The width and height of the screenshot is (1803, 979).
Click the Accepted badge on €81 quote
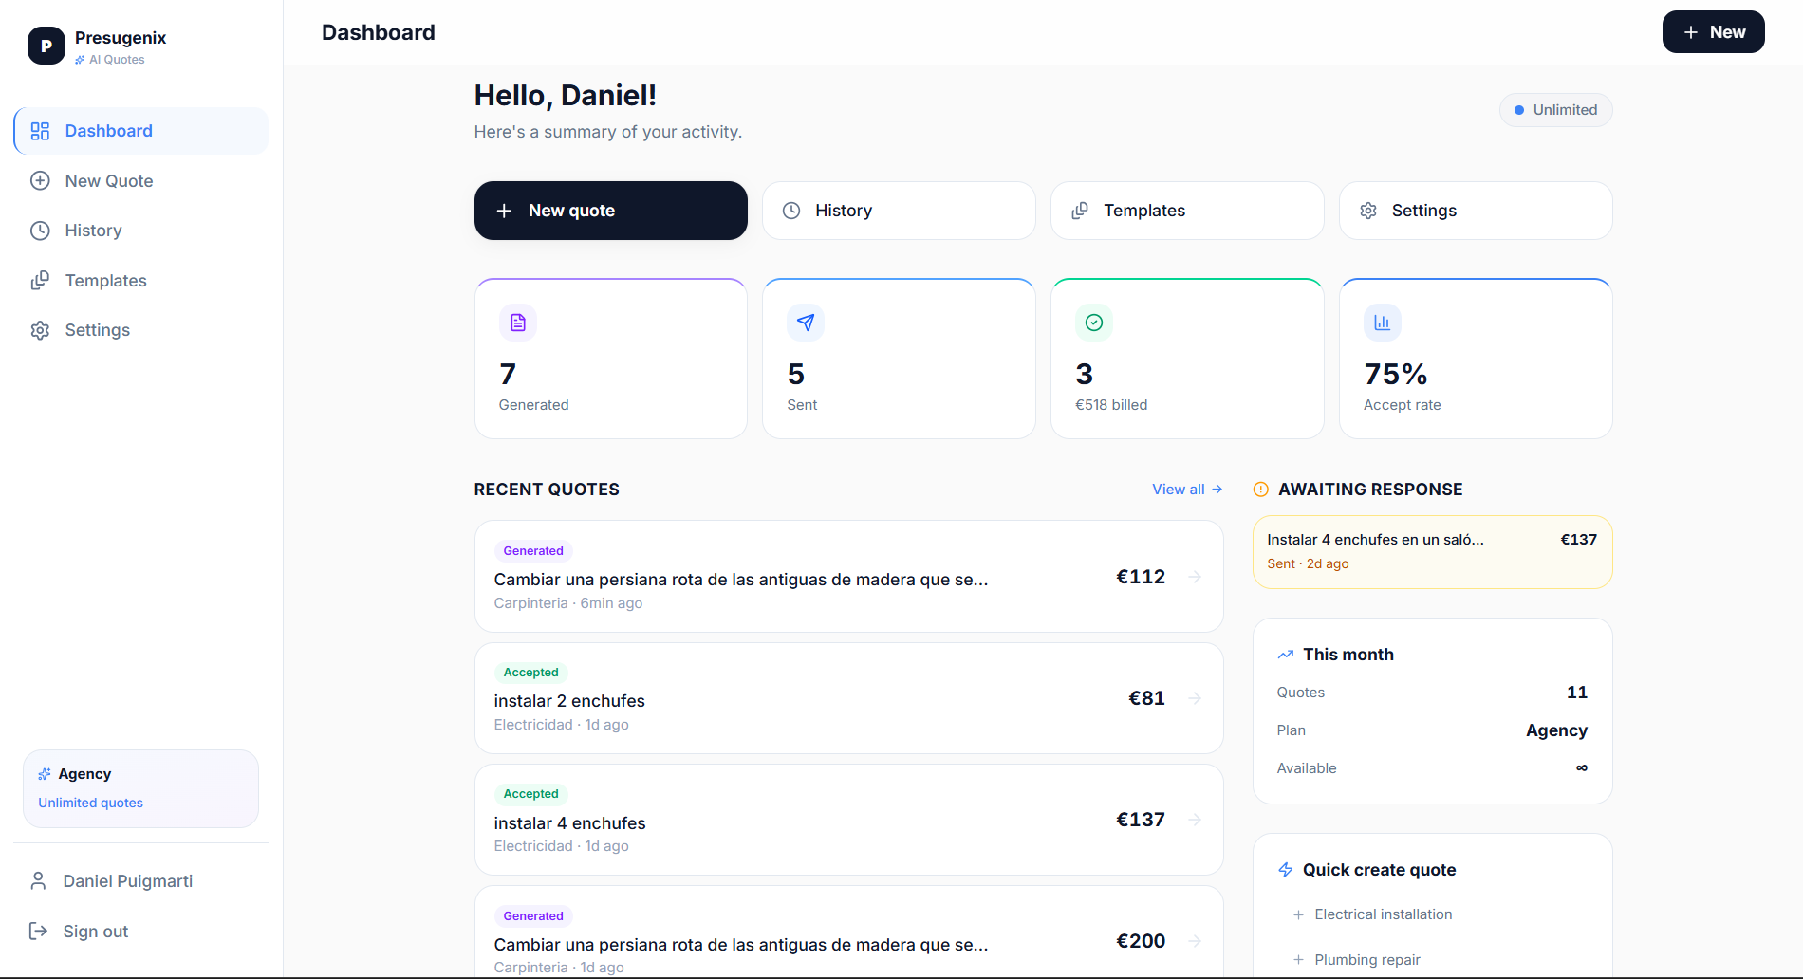(531, 673)
